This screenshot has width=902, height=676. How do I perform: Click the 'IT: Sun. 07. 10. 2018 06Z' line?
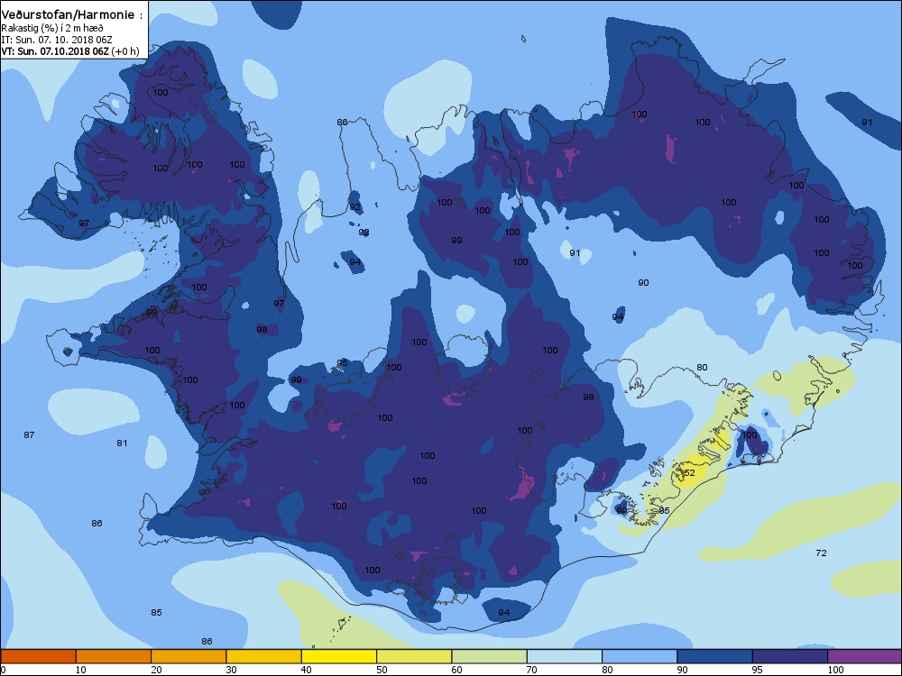pos(57,40)
